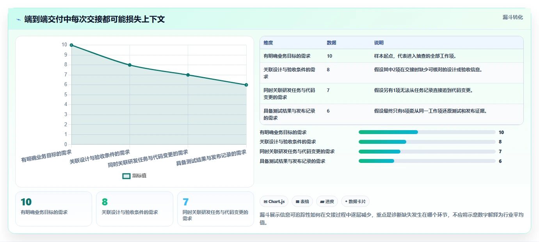
Task: Click progress label 同时关联研发任务与代码变更的需求
Action: click(x=297, y=151)
